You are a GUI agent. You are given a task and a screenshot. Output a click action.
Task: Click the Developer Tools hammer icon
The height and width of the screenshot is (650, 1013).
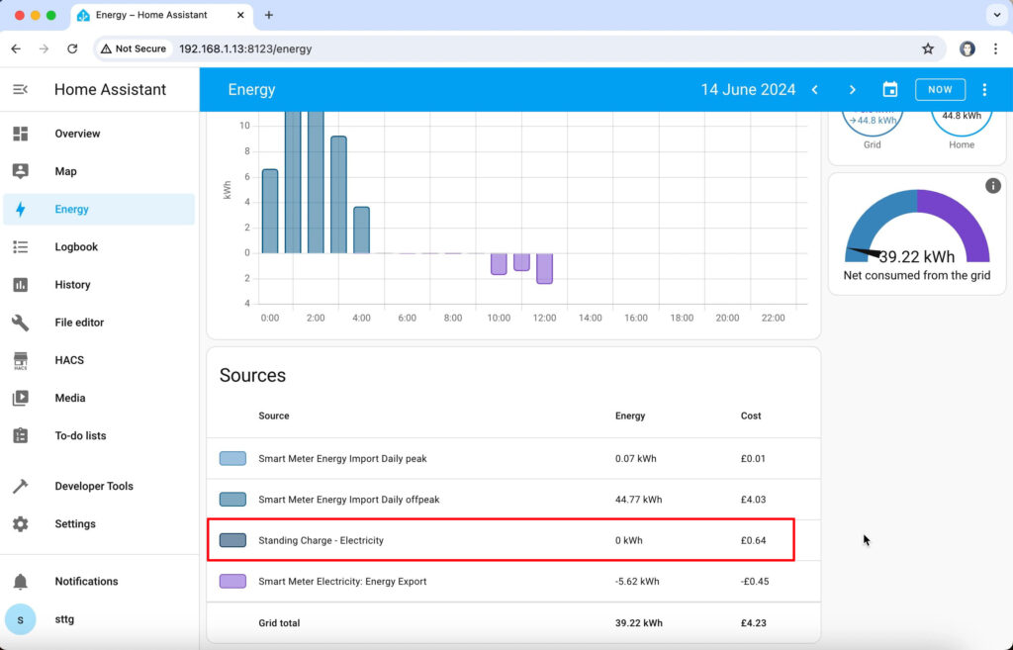click(x=20, y=486)
